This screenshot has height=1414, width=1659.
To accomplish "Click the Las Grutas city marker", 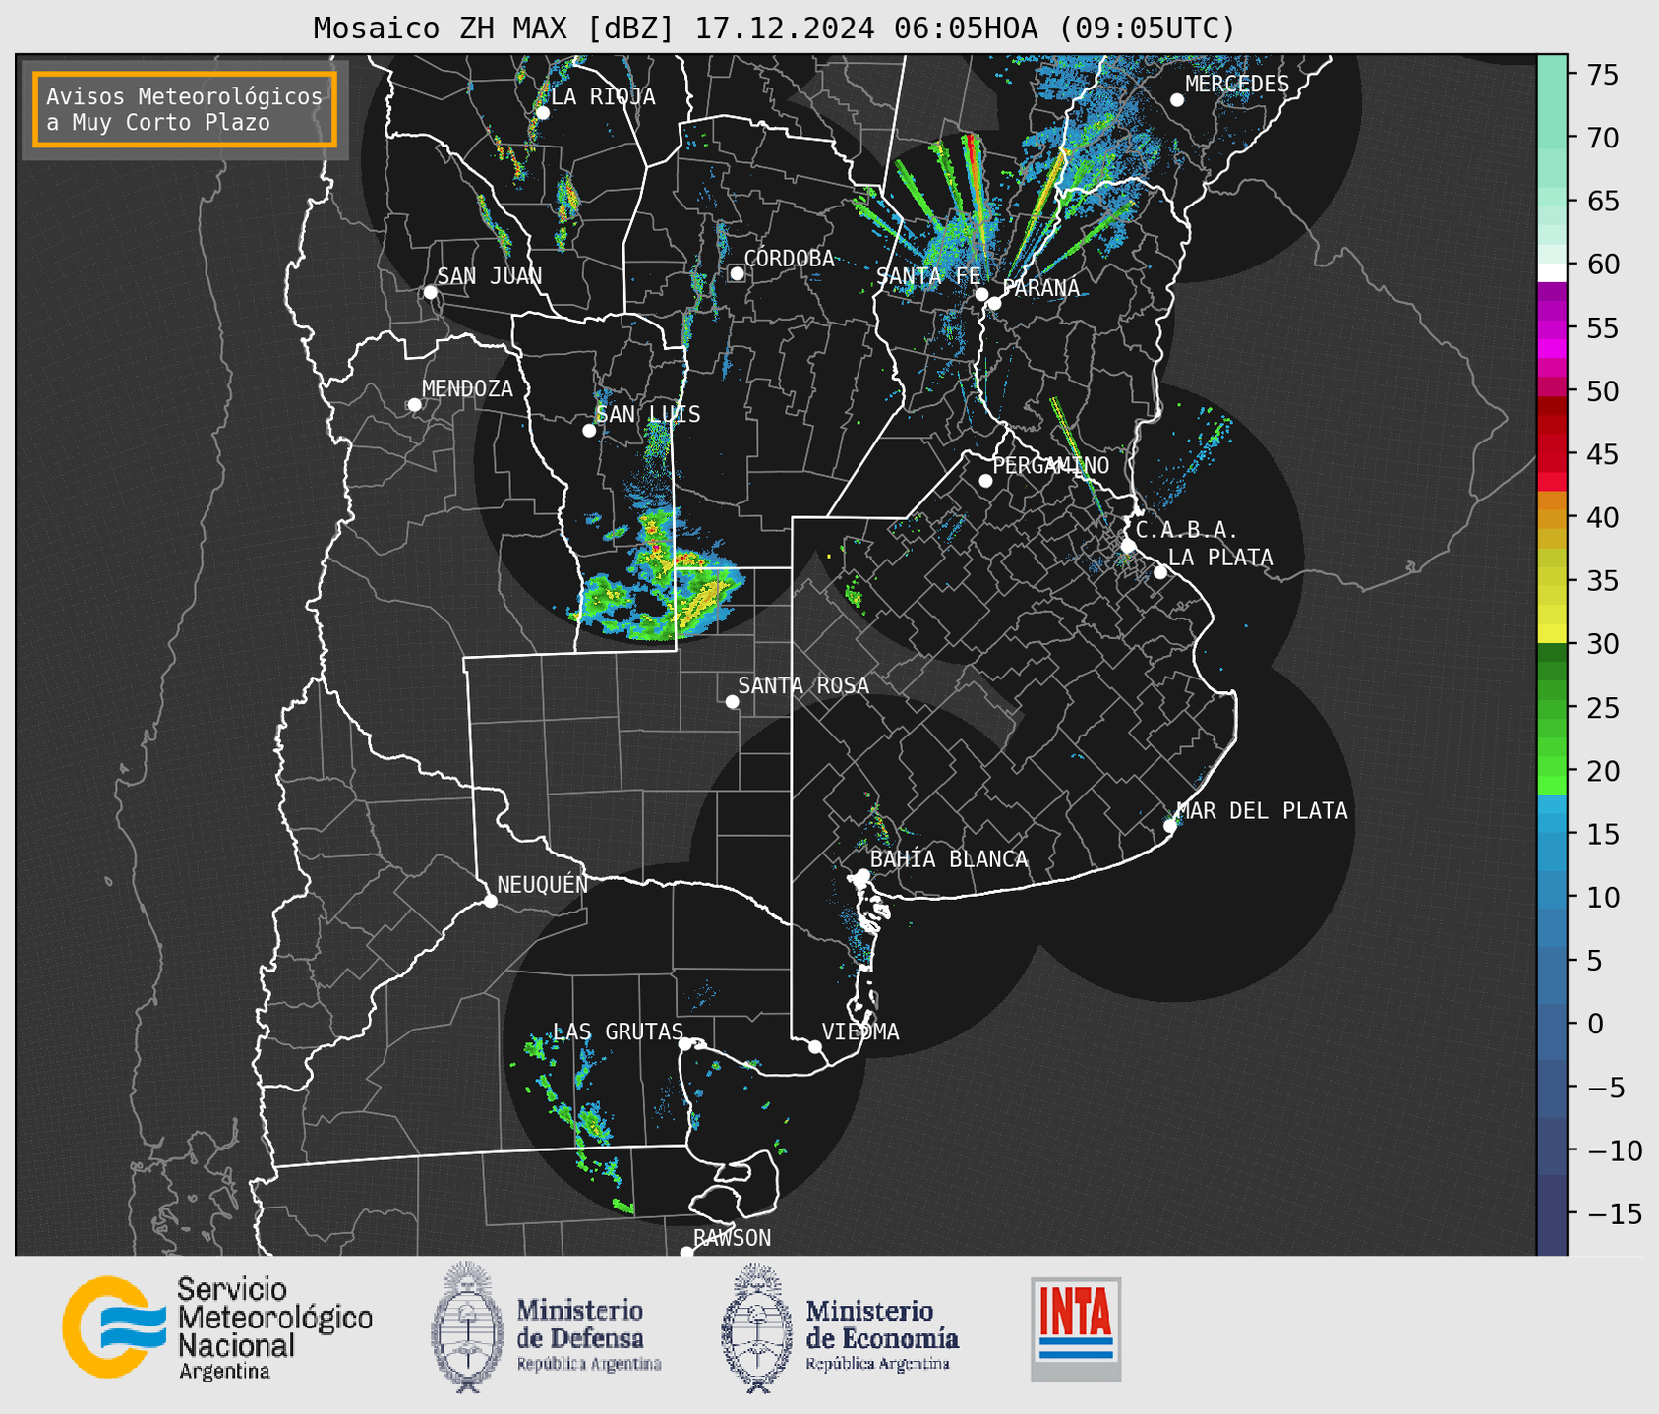I will [685, 1043].
